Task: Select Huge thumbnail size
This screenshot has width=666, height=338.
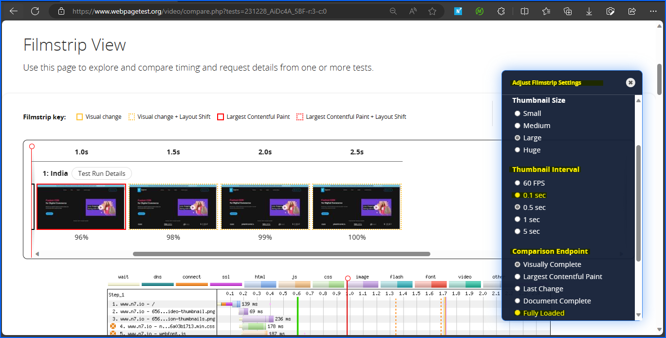Action: pos(518,150)
